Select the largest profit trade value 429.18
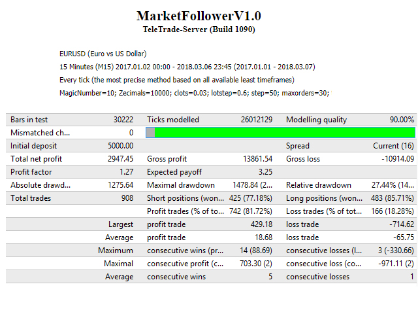The image size is (418, 314). point(261,224)
